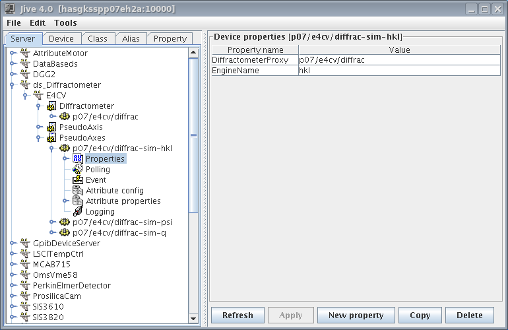Click the Apply button
This screenshot has width=508, height=330.
click(x=290, y=315)
